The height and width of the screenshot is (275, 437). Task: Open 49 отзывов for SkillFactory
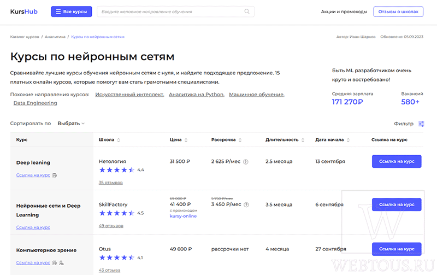pos(111,226)
